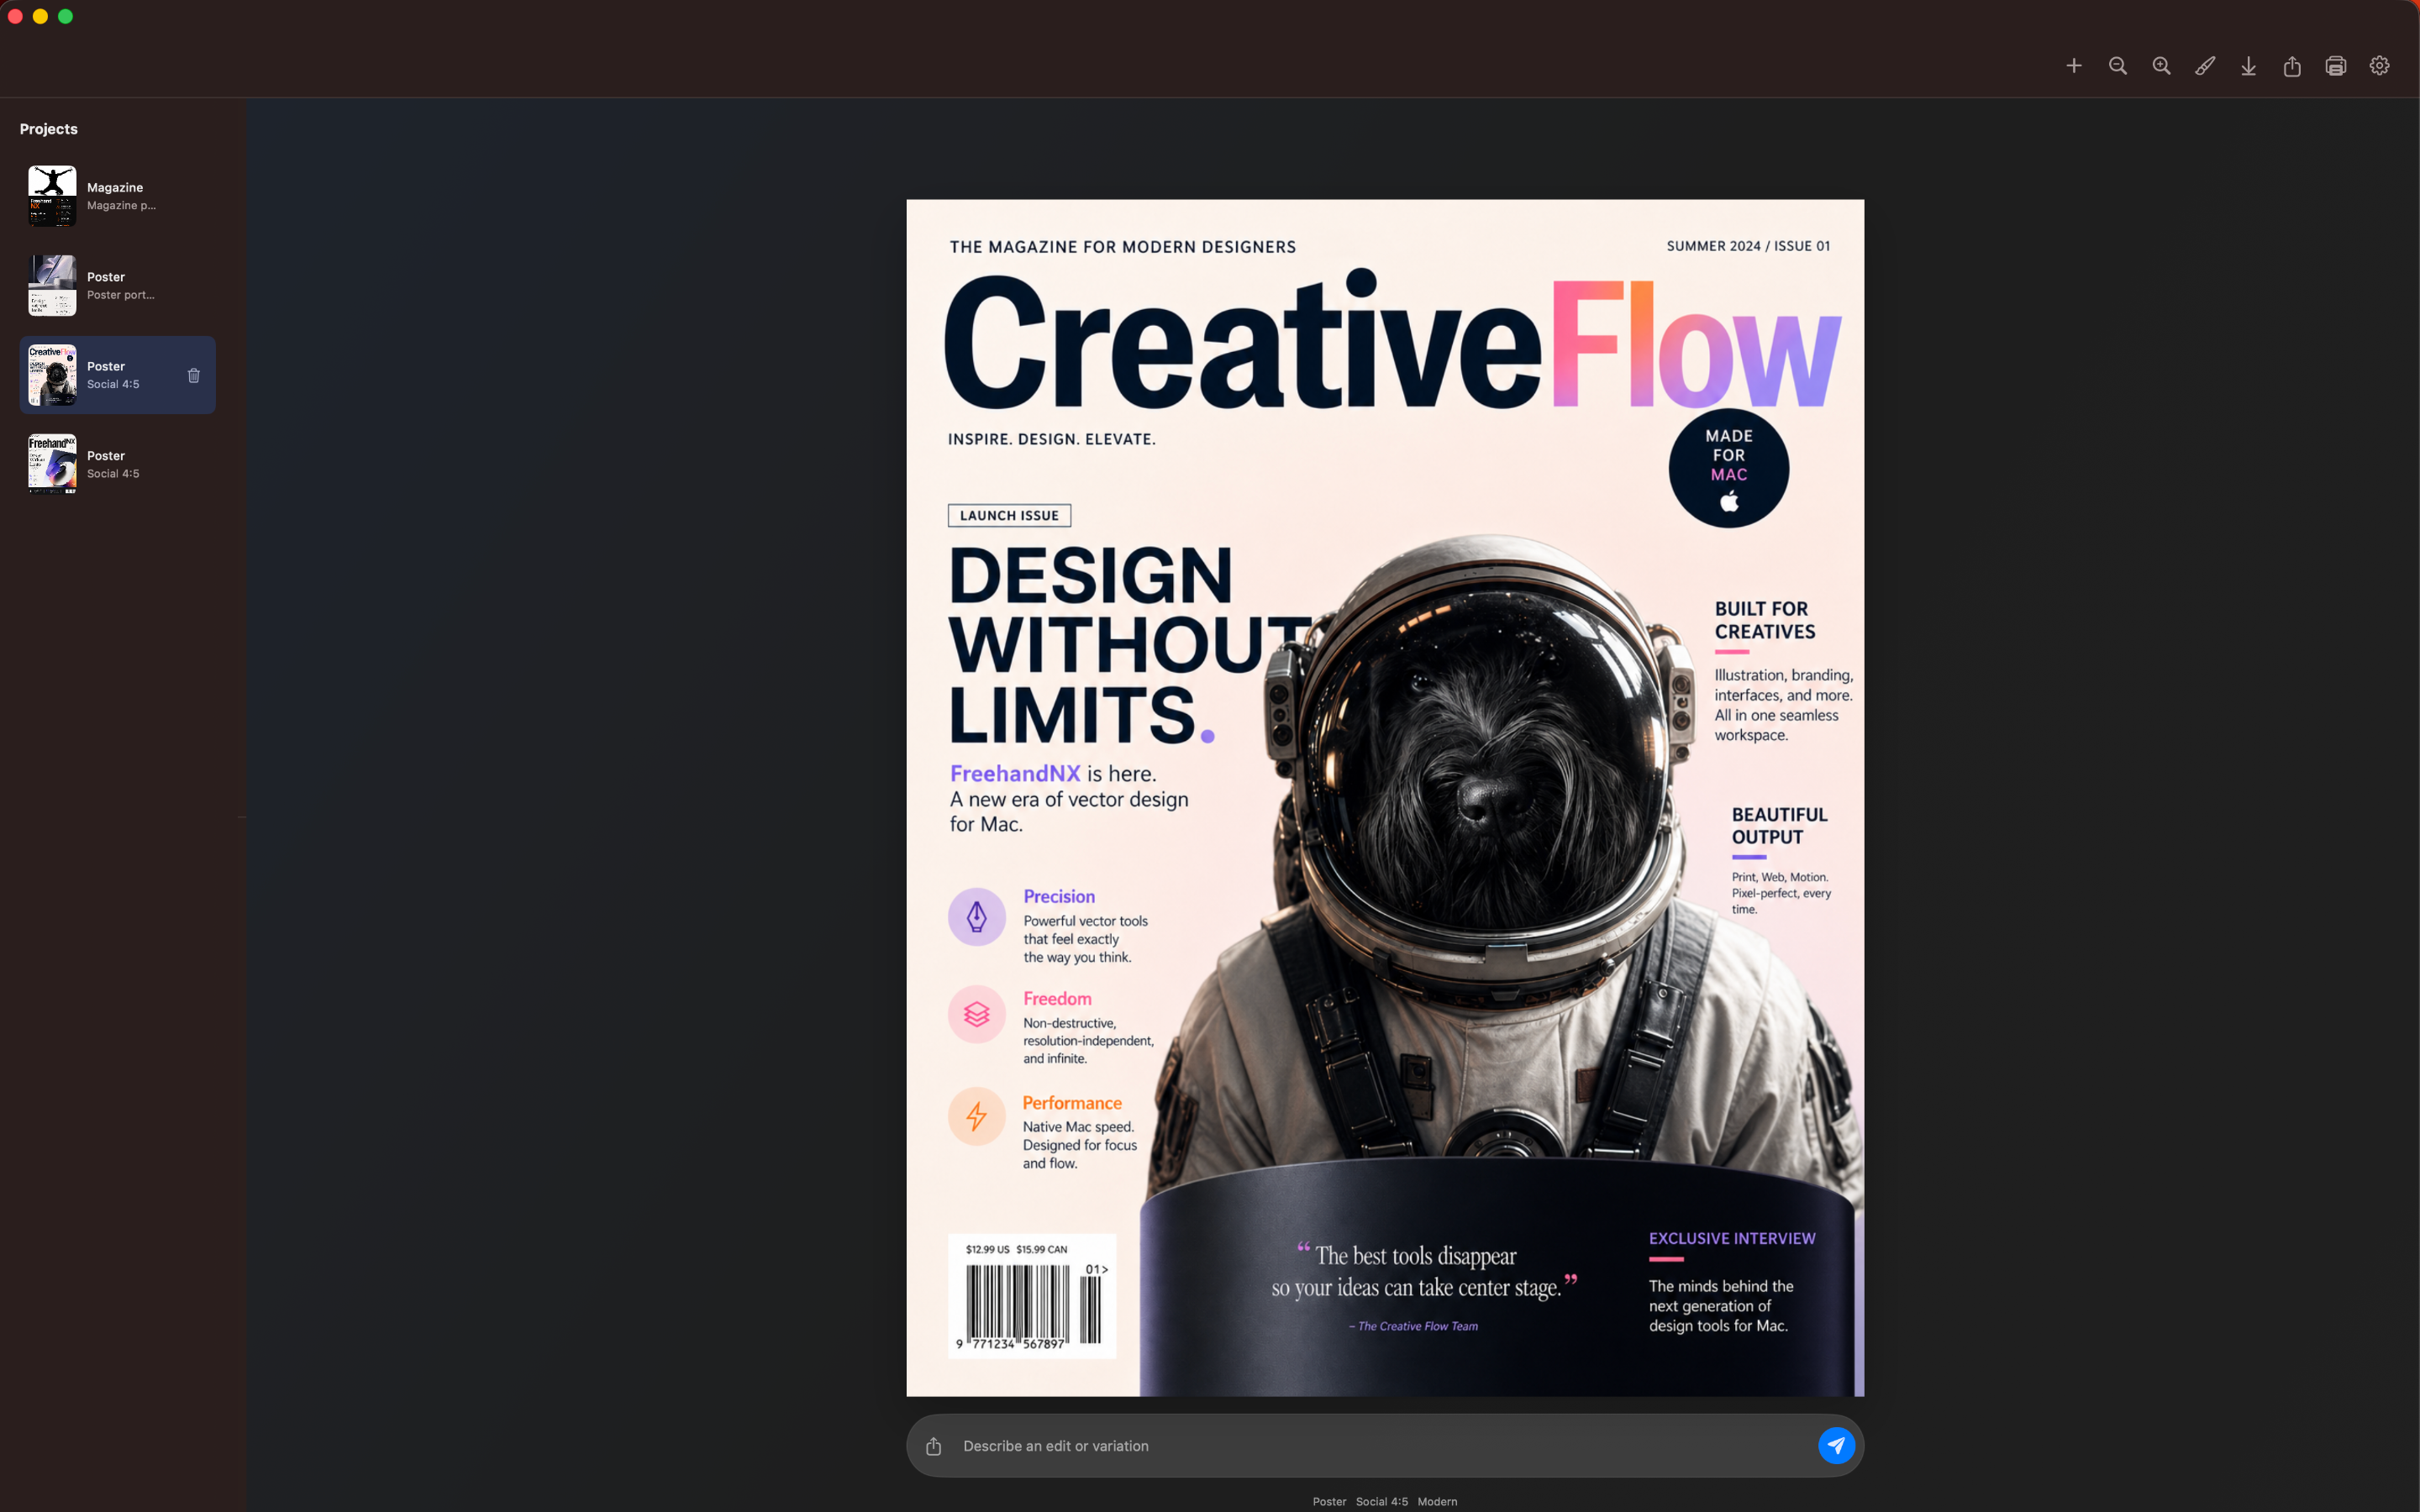Screen dimensions: 2420x1512
Task: Delete the selected Poster project via trash icon
Action: pyautogui.click(x=194, y=376)
